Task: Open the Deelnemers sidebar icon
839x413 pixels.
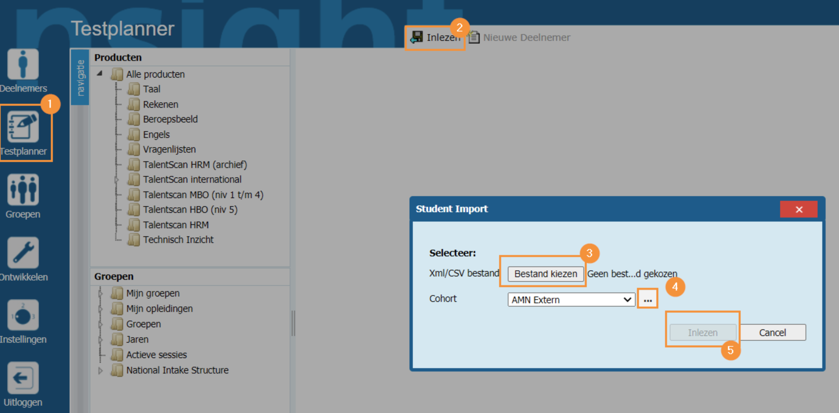Action: tap(23, 64)
